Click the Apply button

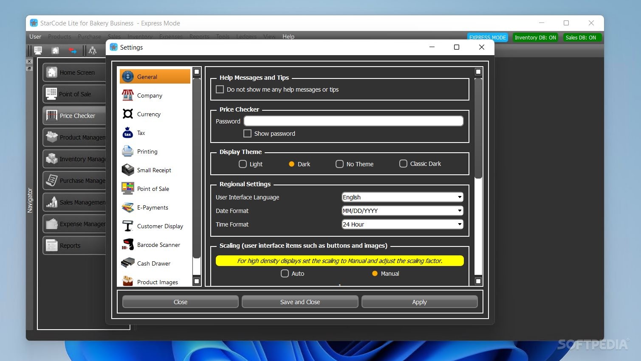pos(419,302)
